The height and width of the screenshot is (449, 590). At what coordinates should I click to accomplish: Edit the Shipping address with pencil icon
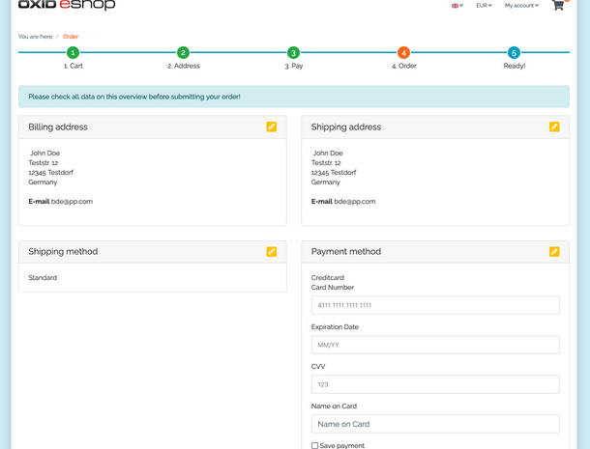(x=554, y=126)
